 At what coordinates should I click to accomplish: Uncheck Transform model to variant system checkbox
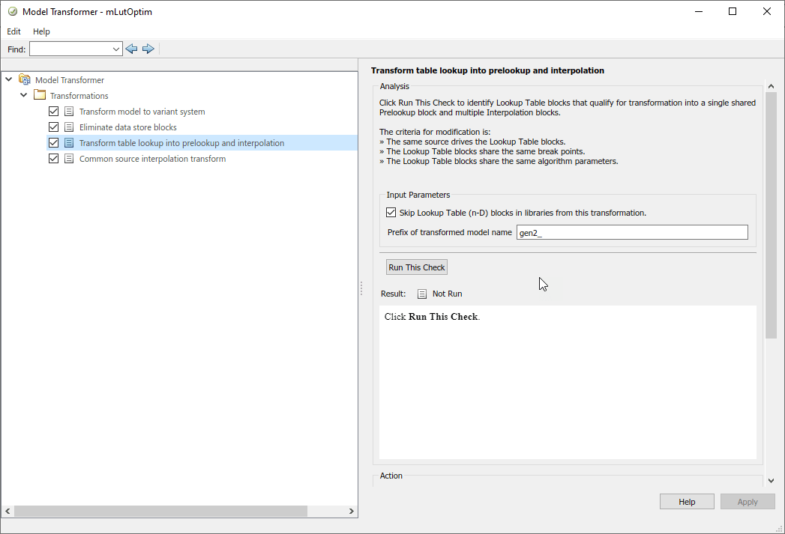click(x=53, y=112)
